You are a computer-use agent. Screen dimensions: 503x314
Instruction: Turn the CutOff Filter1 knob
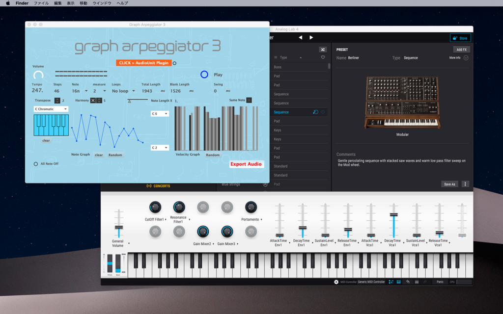point(155,208)
